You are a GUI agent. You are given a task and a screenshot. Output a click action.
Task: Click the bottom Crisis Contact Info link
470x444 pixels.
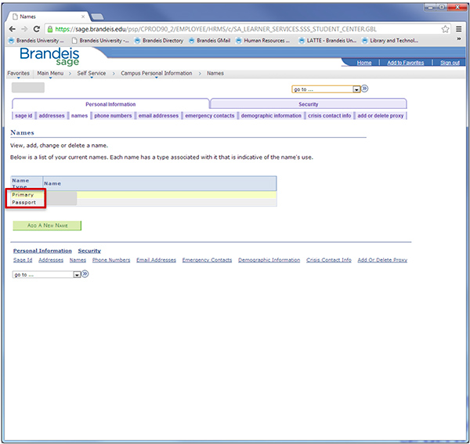tap(328, 260)
